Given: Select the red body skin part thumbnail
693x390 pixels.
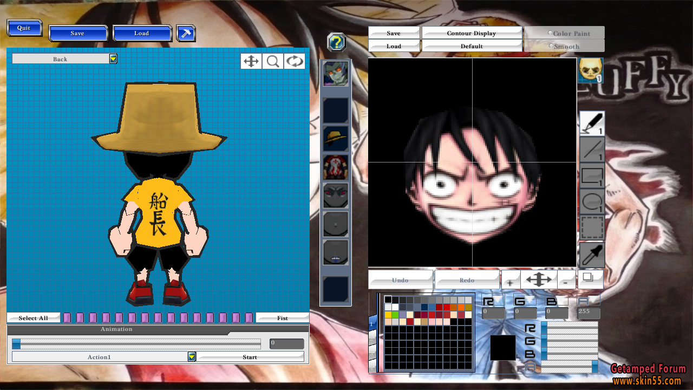Looking at the screenshot, I should (x=336, y=167).
